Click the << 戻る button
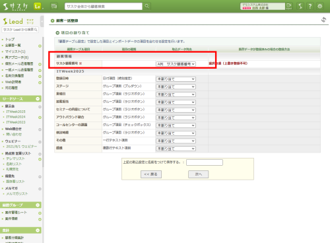The height and width of the screenshot is (243, 330). point(151,174)
